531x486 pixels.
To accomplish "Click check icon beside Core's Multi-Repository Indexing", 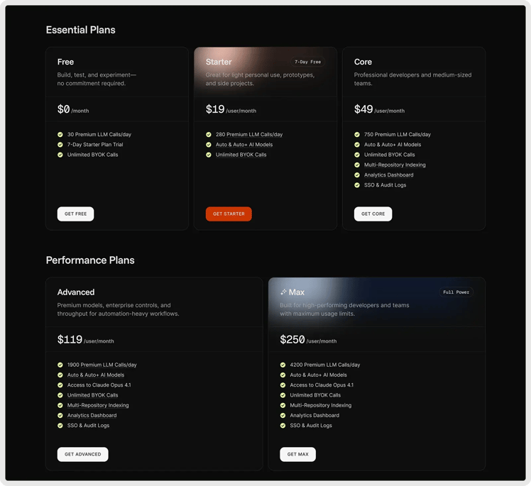I will click(x=357, y=165).
